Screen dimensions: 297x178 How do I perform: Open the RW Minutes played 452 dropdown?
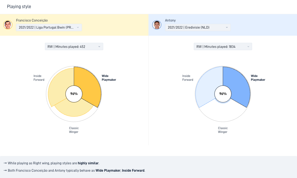click(x=74, y=47)
